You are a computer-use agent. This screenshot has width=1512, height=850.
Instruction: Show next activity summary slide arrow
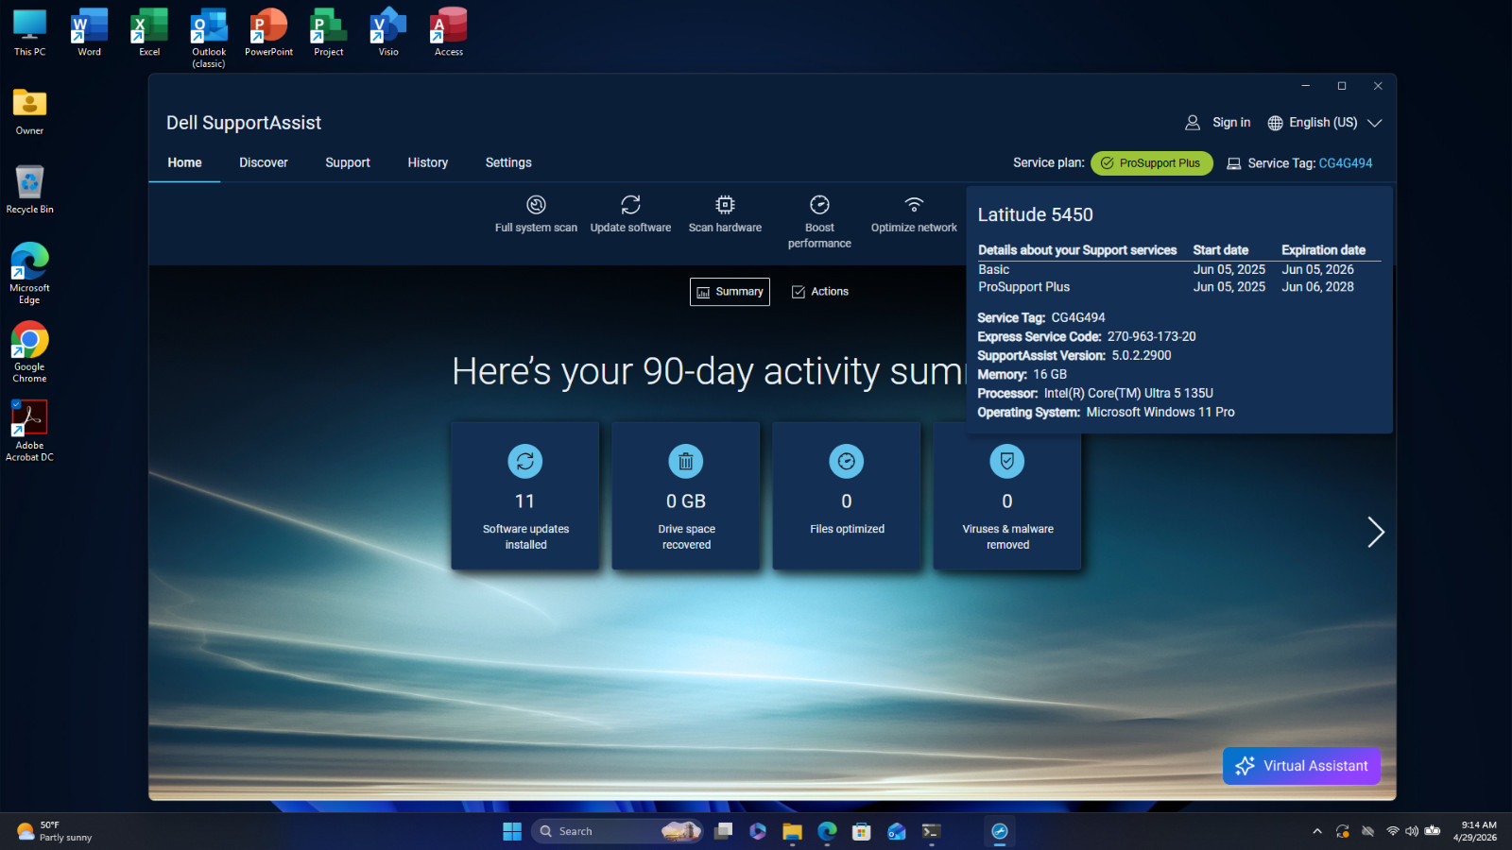pyautogui.click(x=1376, y=533)
